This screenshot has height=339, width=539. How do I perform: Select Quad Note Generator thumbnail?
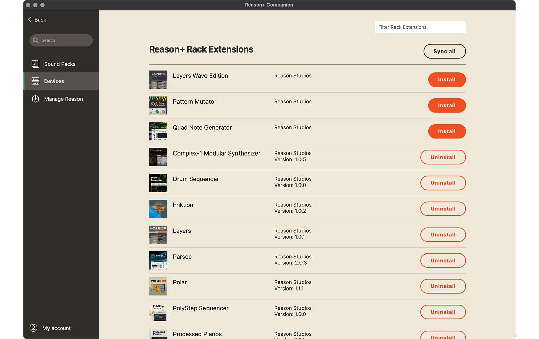tap(158, 131)
